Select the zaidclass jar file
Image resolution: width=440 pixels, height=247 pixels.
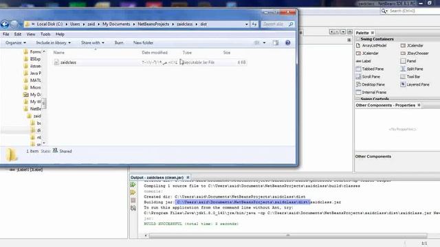(x=150, y=62)
